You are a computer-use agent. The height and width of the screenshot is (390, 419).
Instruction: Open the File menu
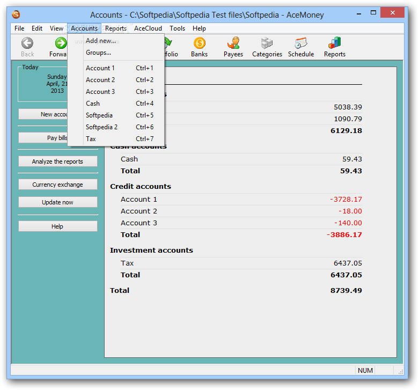pyautogui.click(x=19, y=28)
